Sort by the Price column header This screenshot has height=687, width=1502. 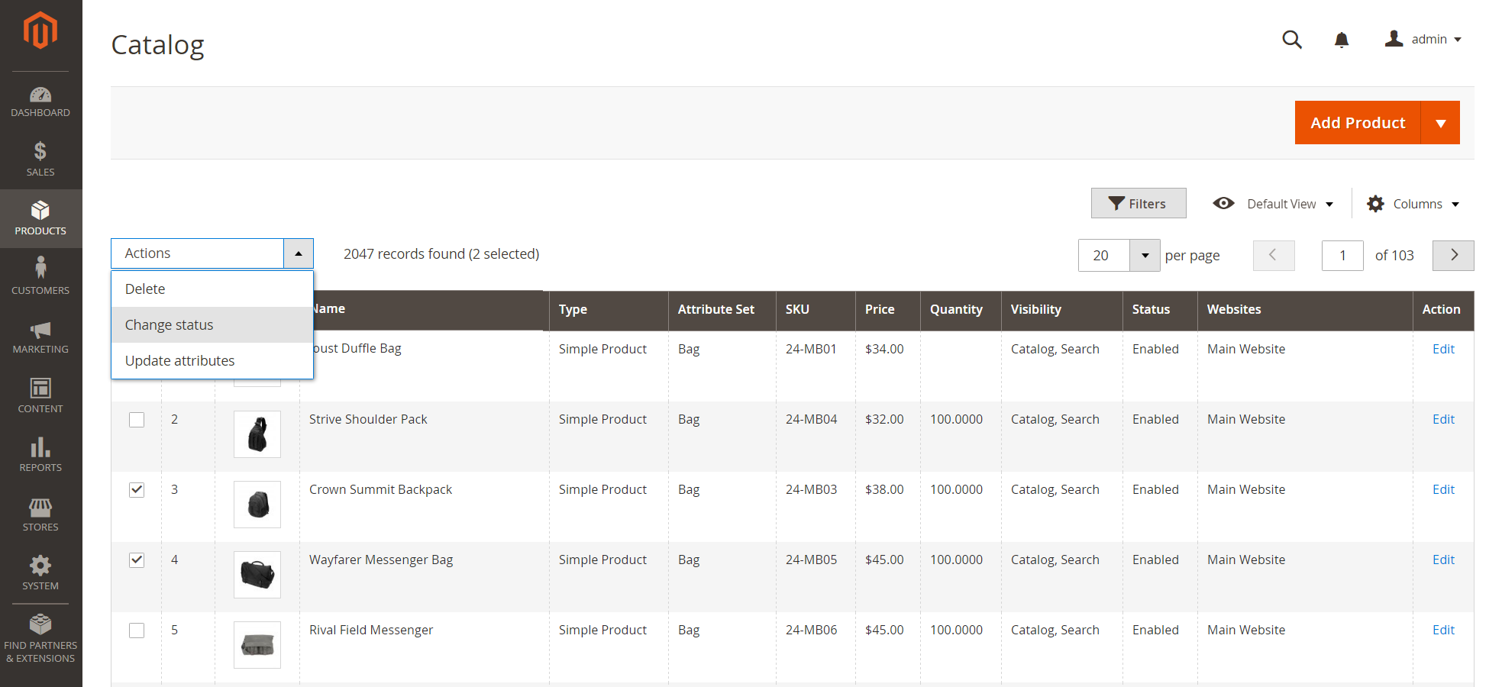point(888,310)
